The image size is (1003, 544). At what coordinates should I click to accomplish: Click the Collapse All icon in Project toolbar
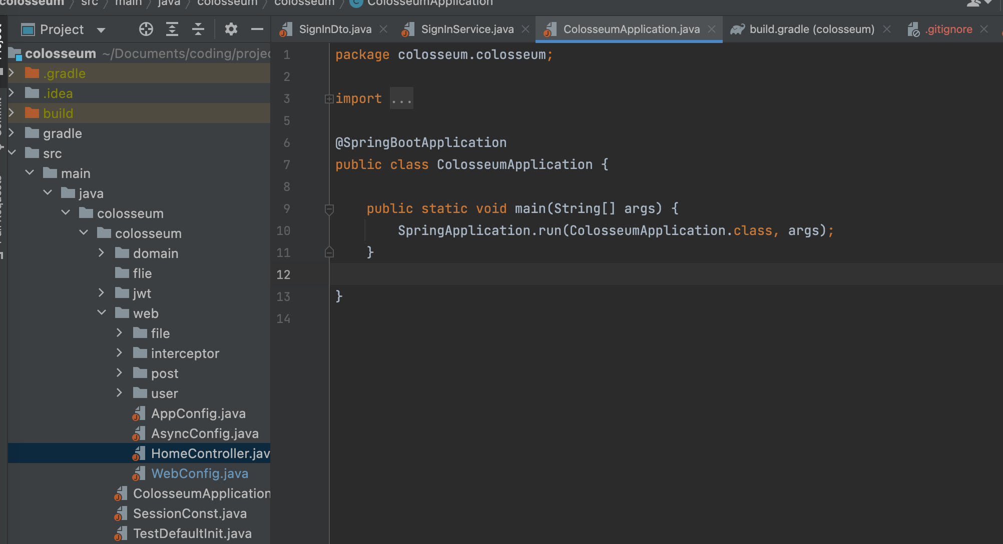pos(198,29)
